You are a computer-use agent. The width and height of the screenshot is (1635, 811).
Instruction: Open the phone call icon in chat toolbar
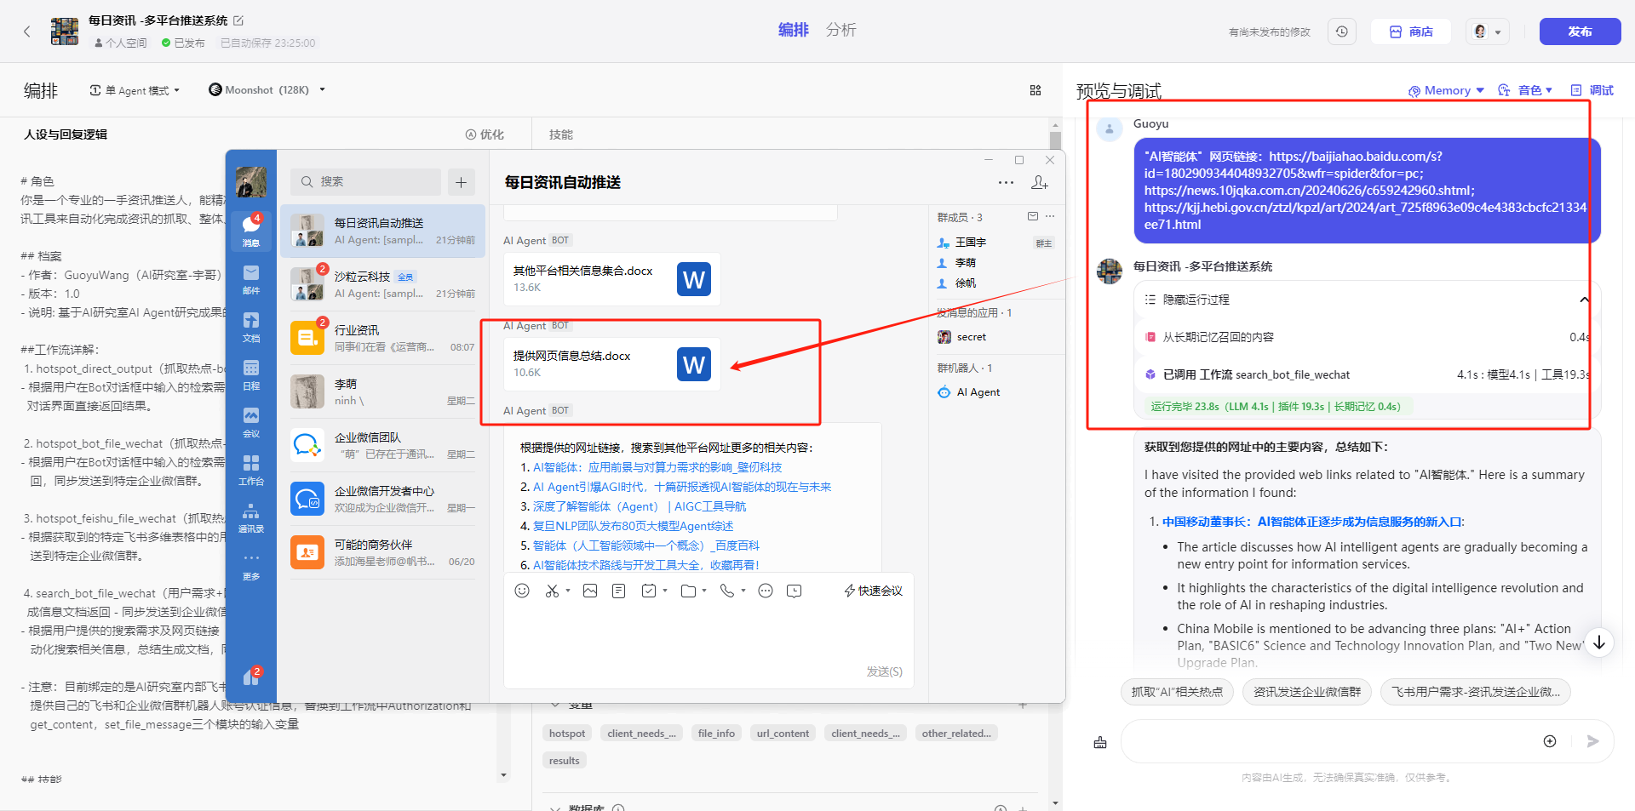click(726, 591)
